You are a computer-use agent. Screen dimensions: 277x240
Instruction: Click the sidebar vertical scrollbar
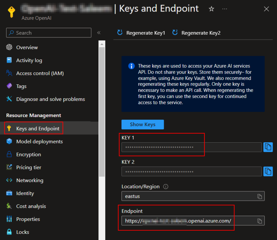coord(102,108)
